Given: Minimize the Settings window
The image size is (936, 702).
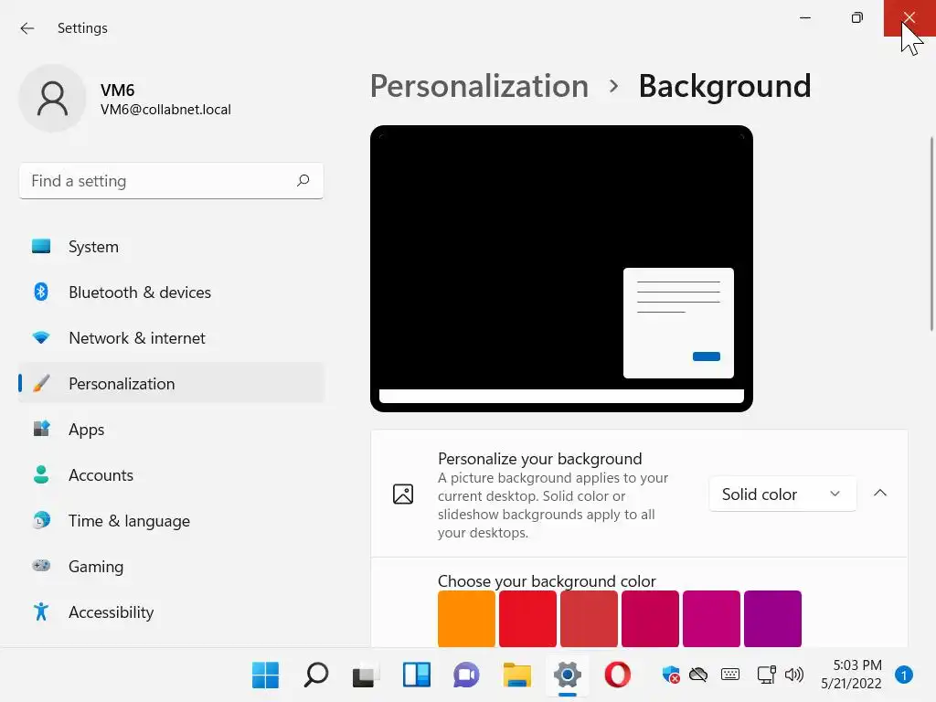Looking at the screenshot, I should 805,18.
